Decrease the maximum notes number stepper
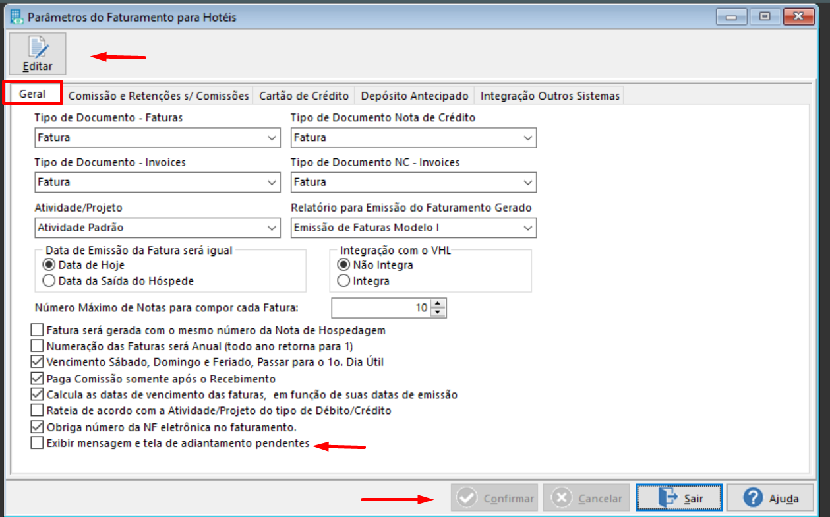 [438, 313]
